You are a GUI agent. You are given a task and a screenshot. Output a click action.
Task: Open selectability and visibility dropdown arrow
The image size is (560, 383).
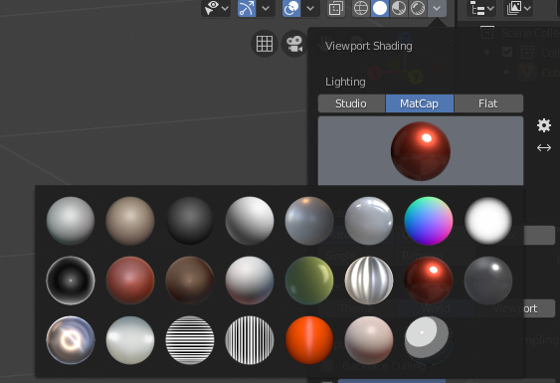tap(225, 8)
